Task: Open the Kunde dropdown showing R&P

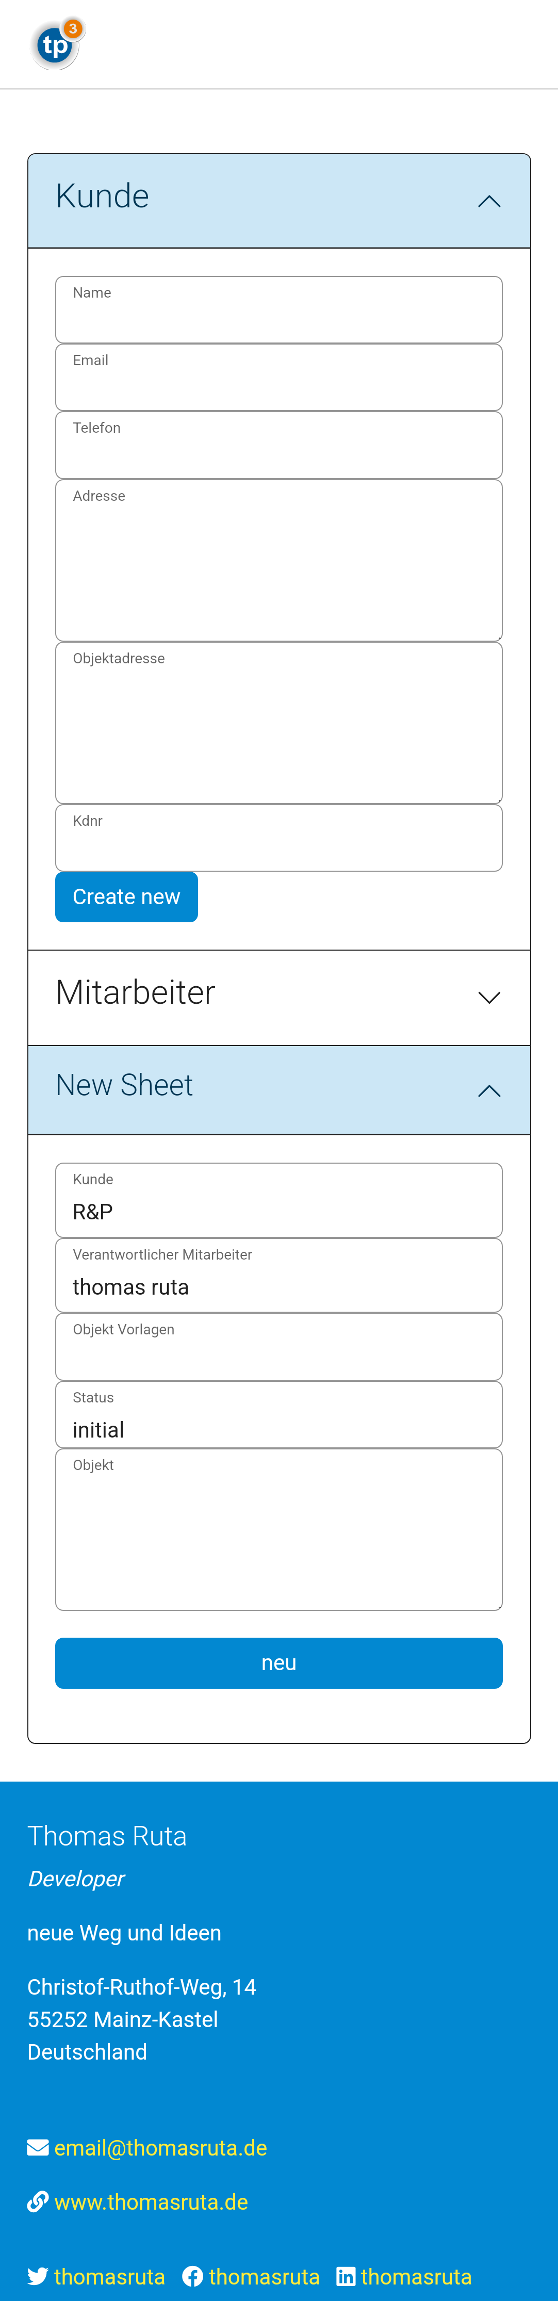Action: click(x=278, y=1200)
